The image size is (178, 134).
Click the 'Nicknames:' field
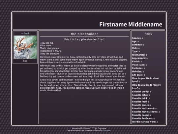click(x=139, y=55)
